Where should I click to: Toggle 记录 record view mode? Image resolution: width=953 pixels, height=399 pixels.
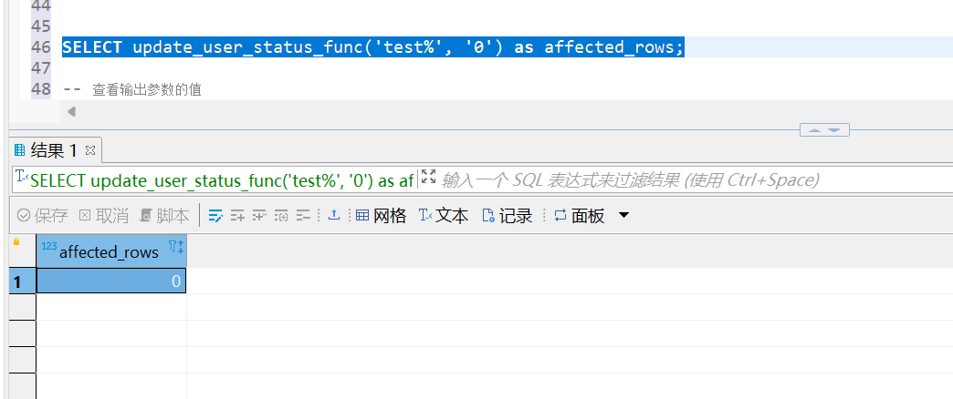(x=507, y=216)
